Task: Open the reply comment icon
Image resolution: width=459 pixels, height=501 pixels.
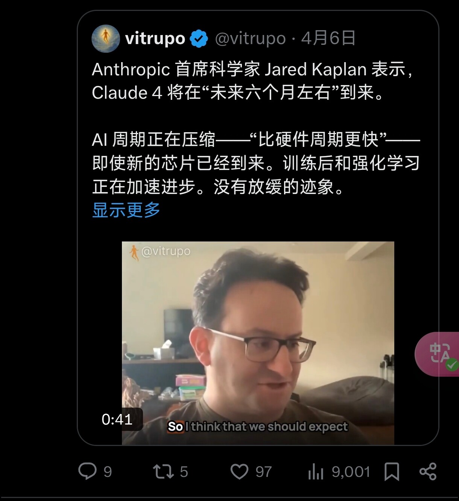Action: tap(87, 471)
